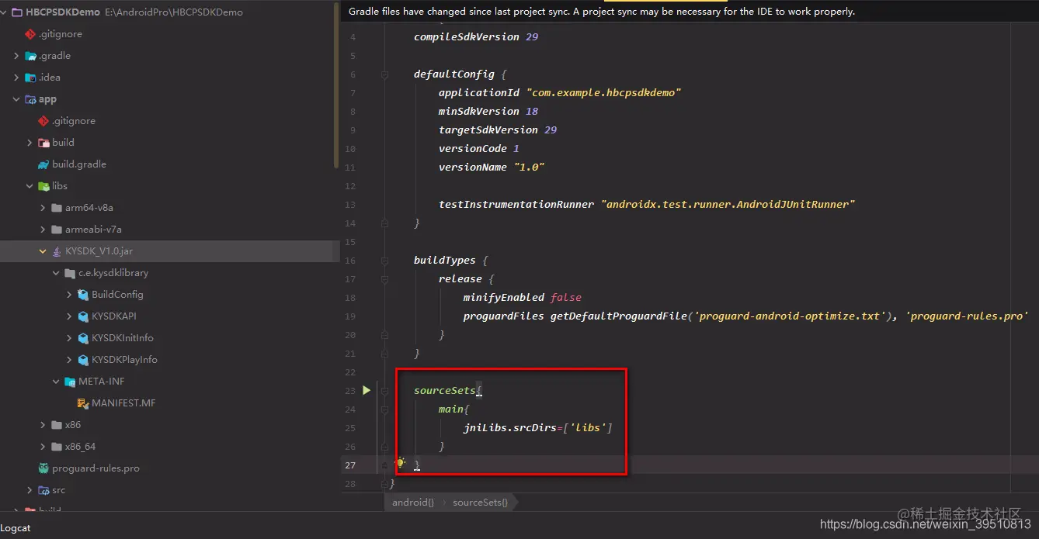Expand the BuildConfig class arrow
The width and height of the screenshot is (1039, 539).
pyautogui.click(x=69, y=295)
